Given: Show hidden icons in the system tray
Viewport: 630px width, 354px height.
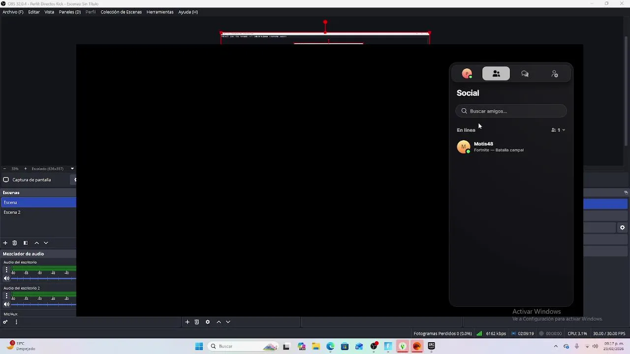Looking at the screenshot, I should (556, 346).
